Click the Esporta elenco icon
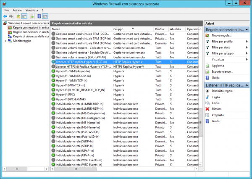252x179 pixels. click(207, 71)
